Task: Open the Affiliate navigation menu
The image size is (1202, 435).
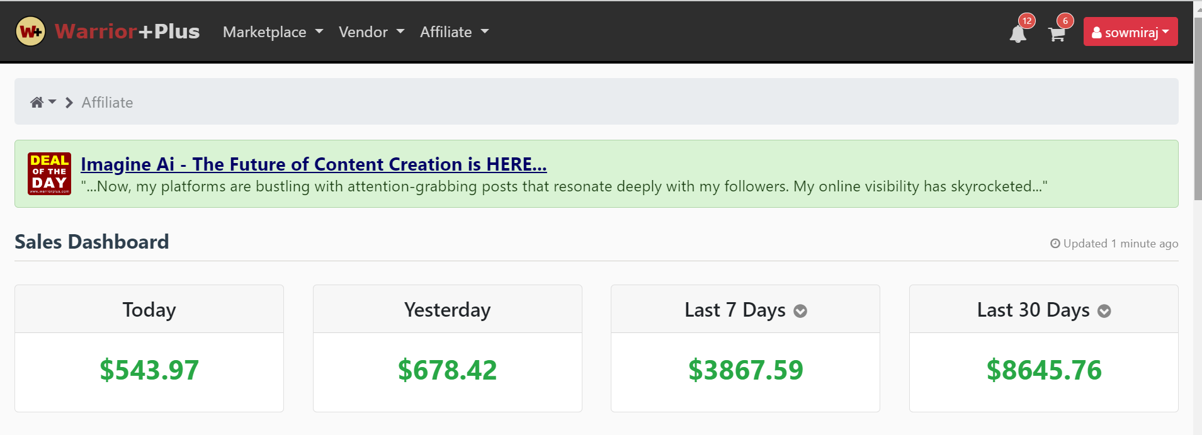Action: pos(454,32)
